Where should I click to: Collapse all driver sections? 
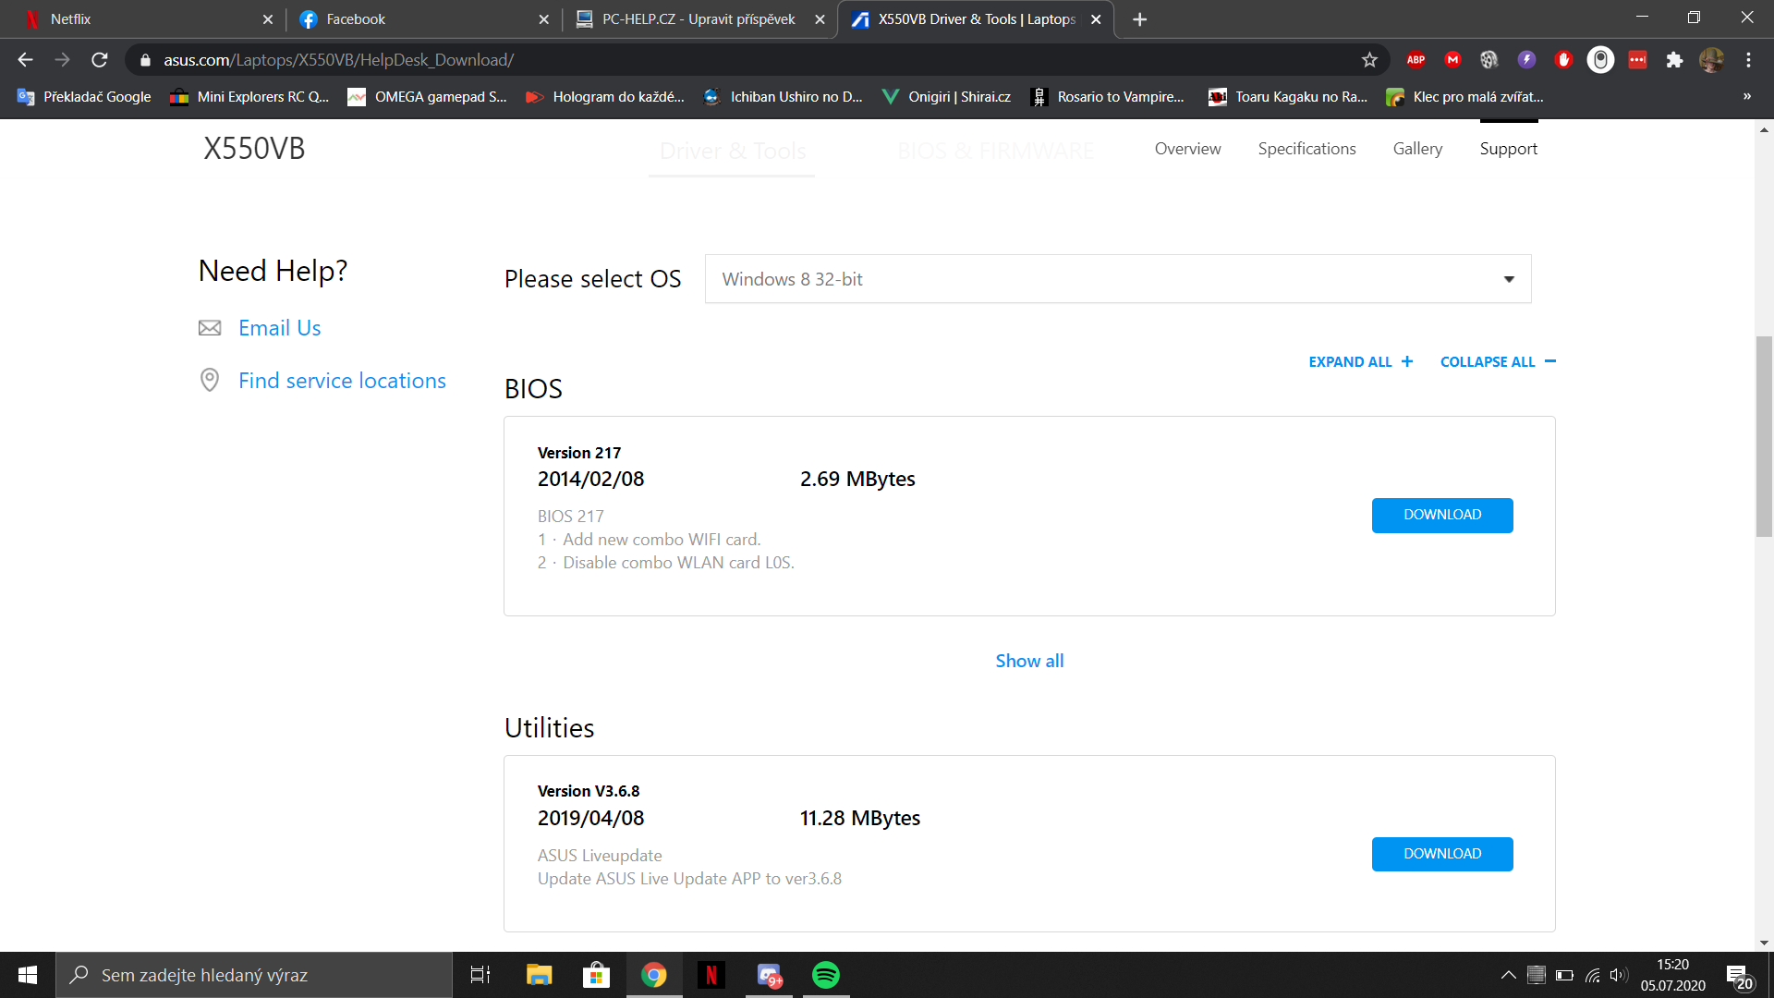[1497, 362]
